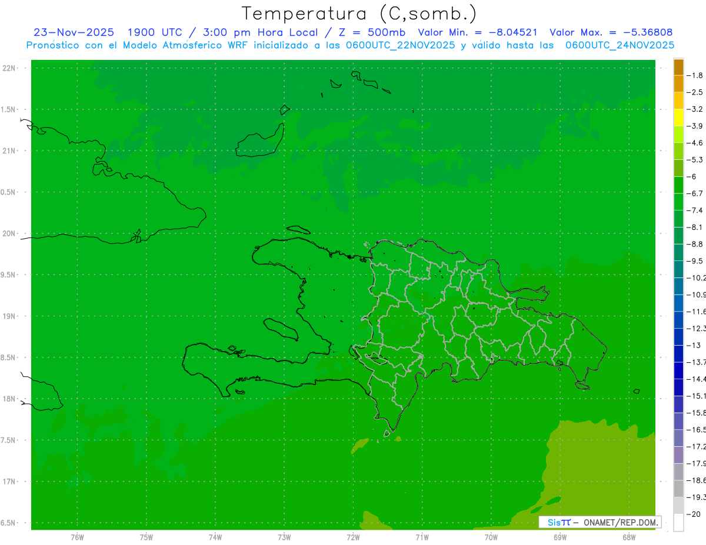706x545 pixels.
Task: Click the '72W' longitude label
Action: pyautogui.click(x=353, y=537)
